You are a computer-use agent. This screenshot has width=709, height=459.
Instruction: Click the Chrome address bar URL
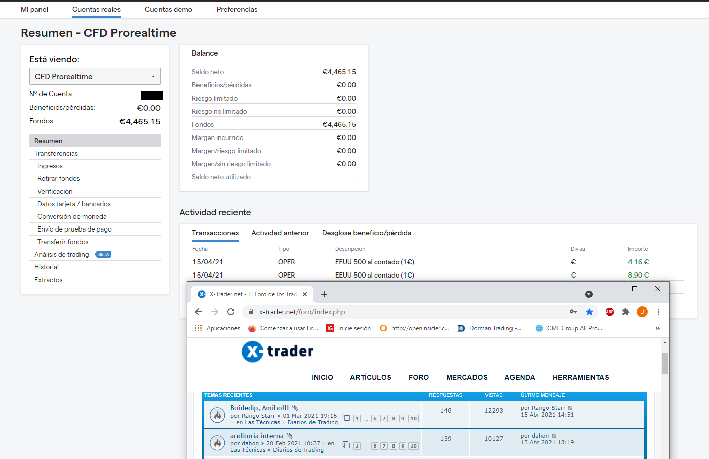click(302, 312)
